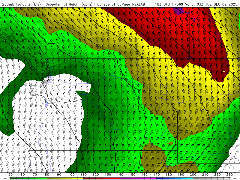Viewport: 240px width, 180px height.
Task: Click the legend value "100"
Action: click(71, 175)
